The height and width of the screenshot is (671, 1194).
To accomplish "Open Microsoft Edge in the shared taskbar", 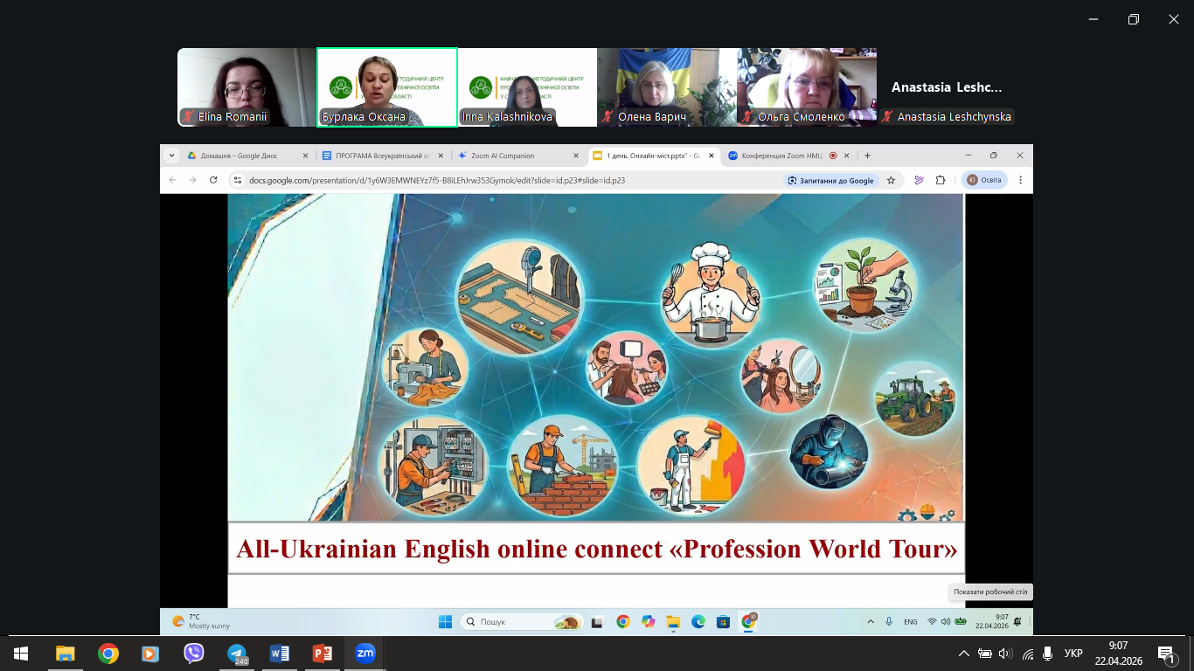I will (698, 622).
